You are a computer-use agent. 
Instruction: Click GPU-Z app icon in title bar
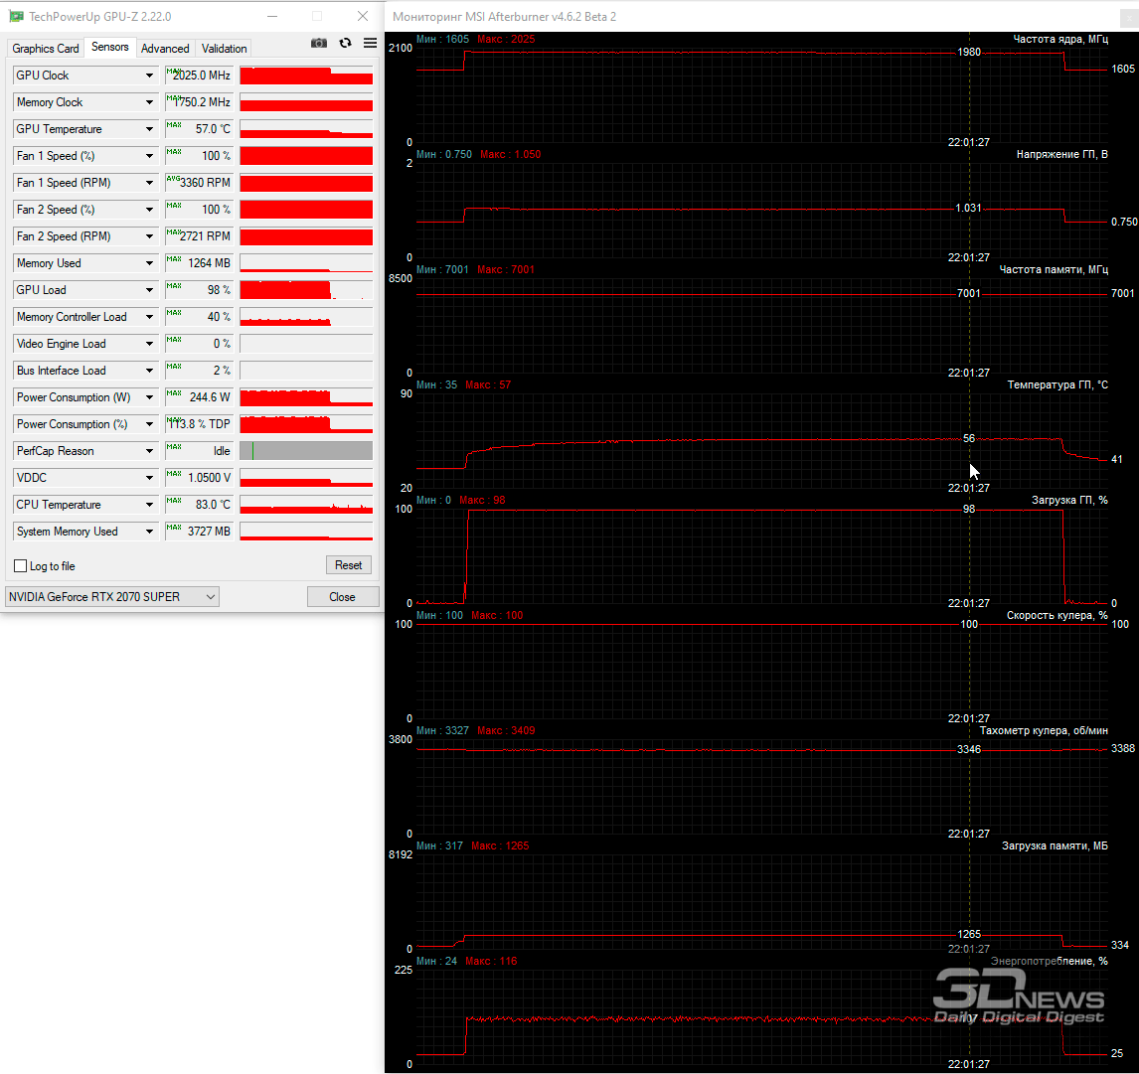coord(16,16)
